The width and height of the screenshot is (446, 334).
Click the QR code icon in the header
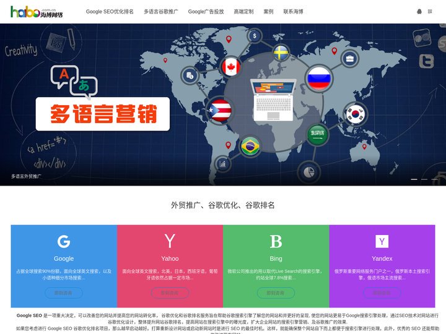click(x=430, y=11)
